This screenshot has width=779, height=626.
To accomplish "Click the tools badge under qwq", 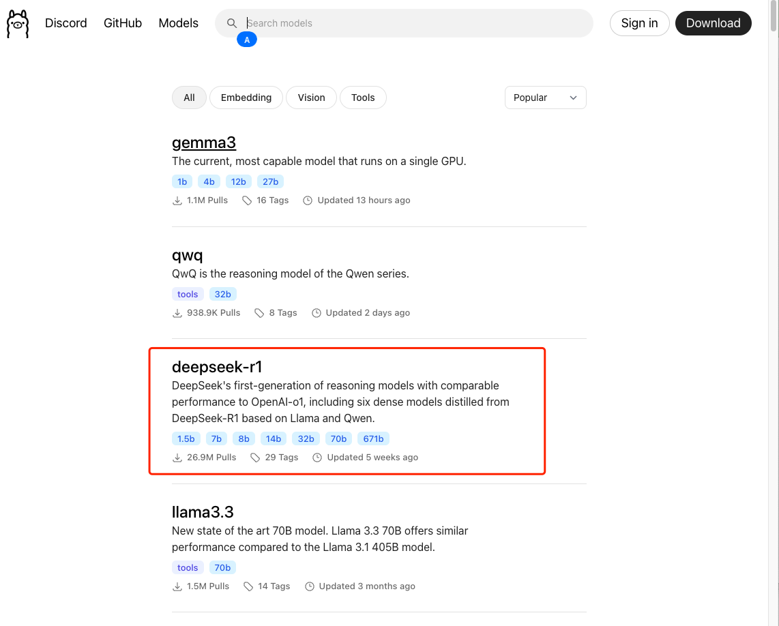I will pos(188,294).
